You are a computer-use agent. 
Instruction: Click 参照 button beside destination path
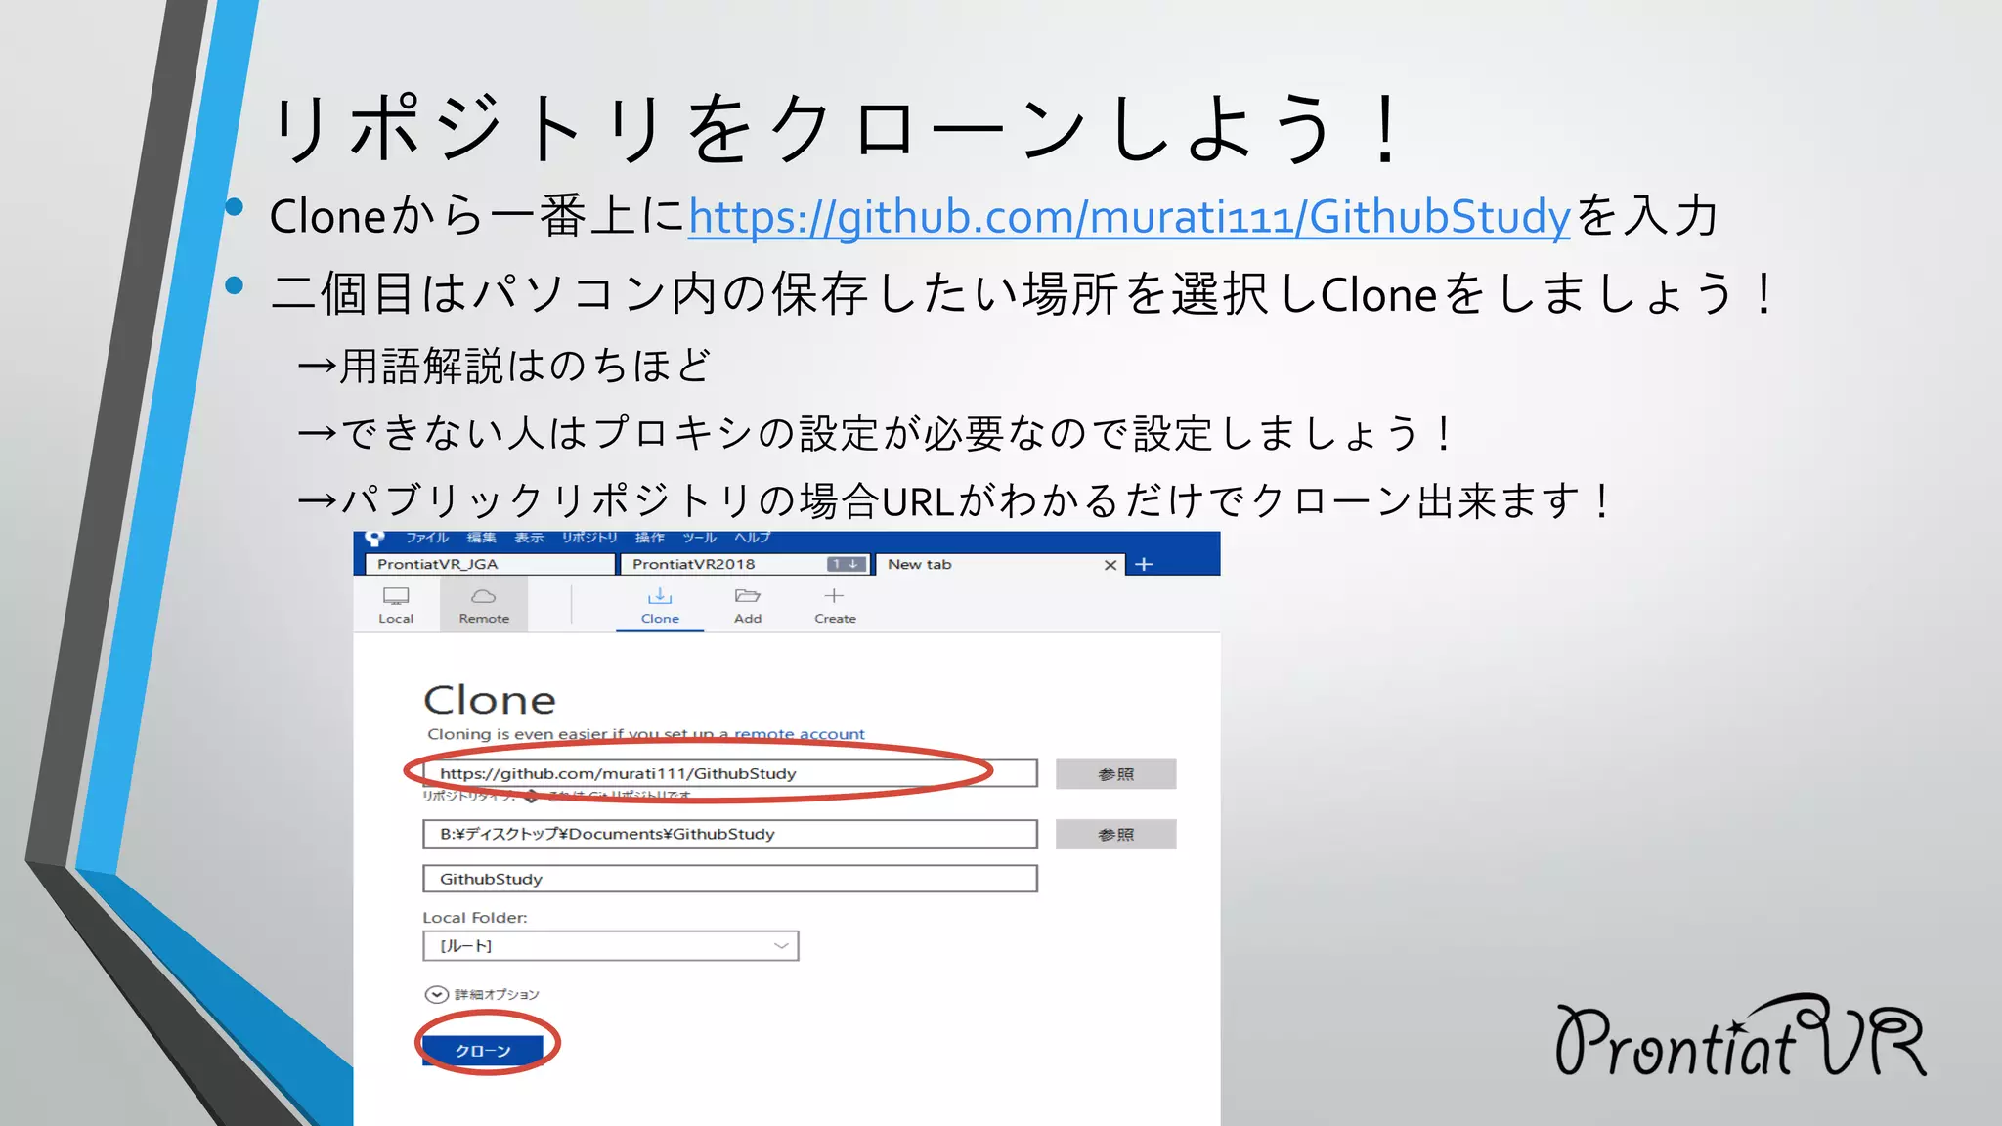tap(1115, 835)
